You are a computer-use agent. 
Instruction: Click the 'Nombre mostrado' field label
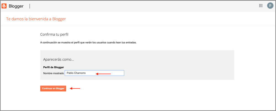pyautogui.click(x=54, y=73)
